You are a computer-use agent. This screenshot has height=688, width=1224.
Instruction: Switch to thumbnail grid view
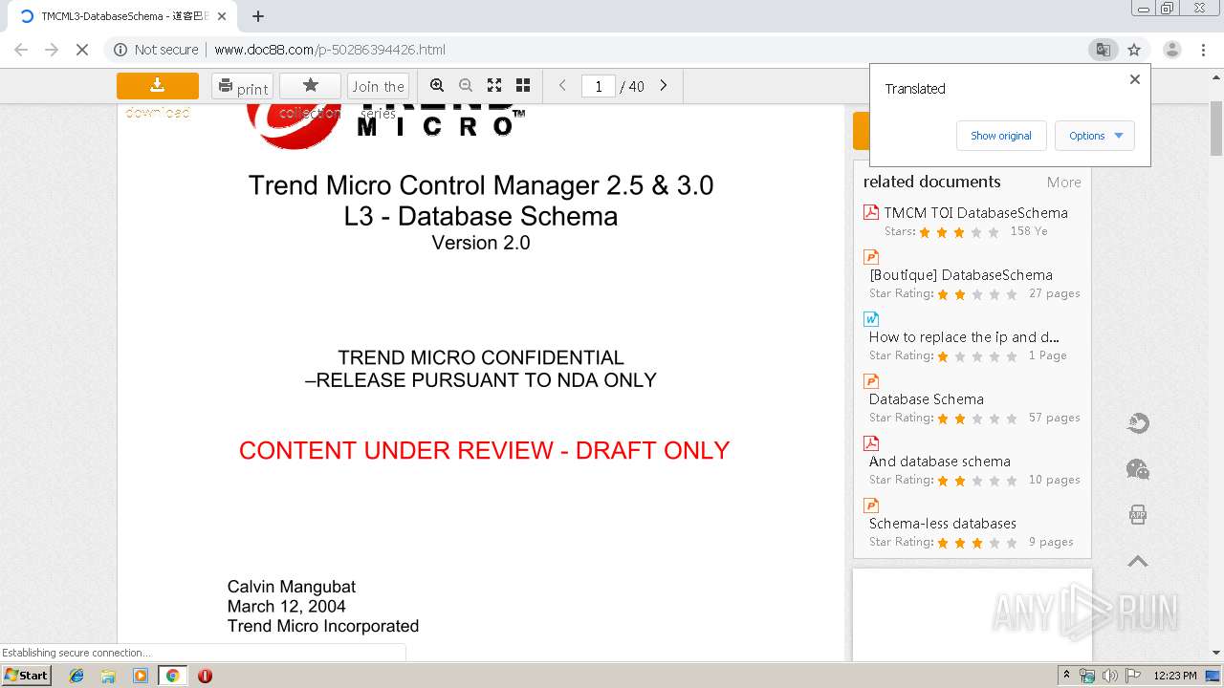[523, 85]
